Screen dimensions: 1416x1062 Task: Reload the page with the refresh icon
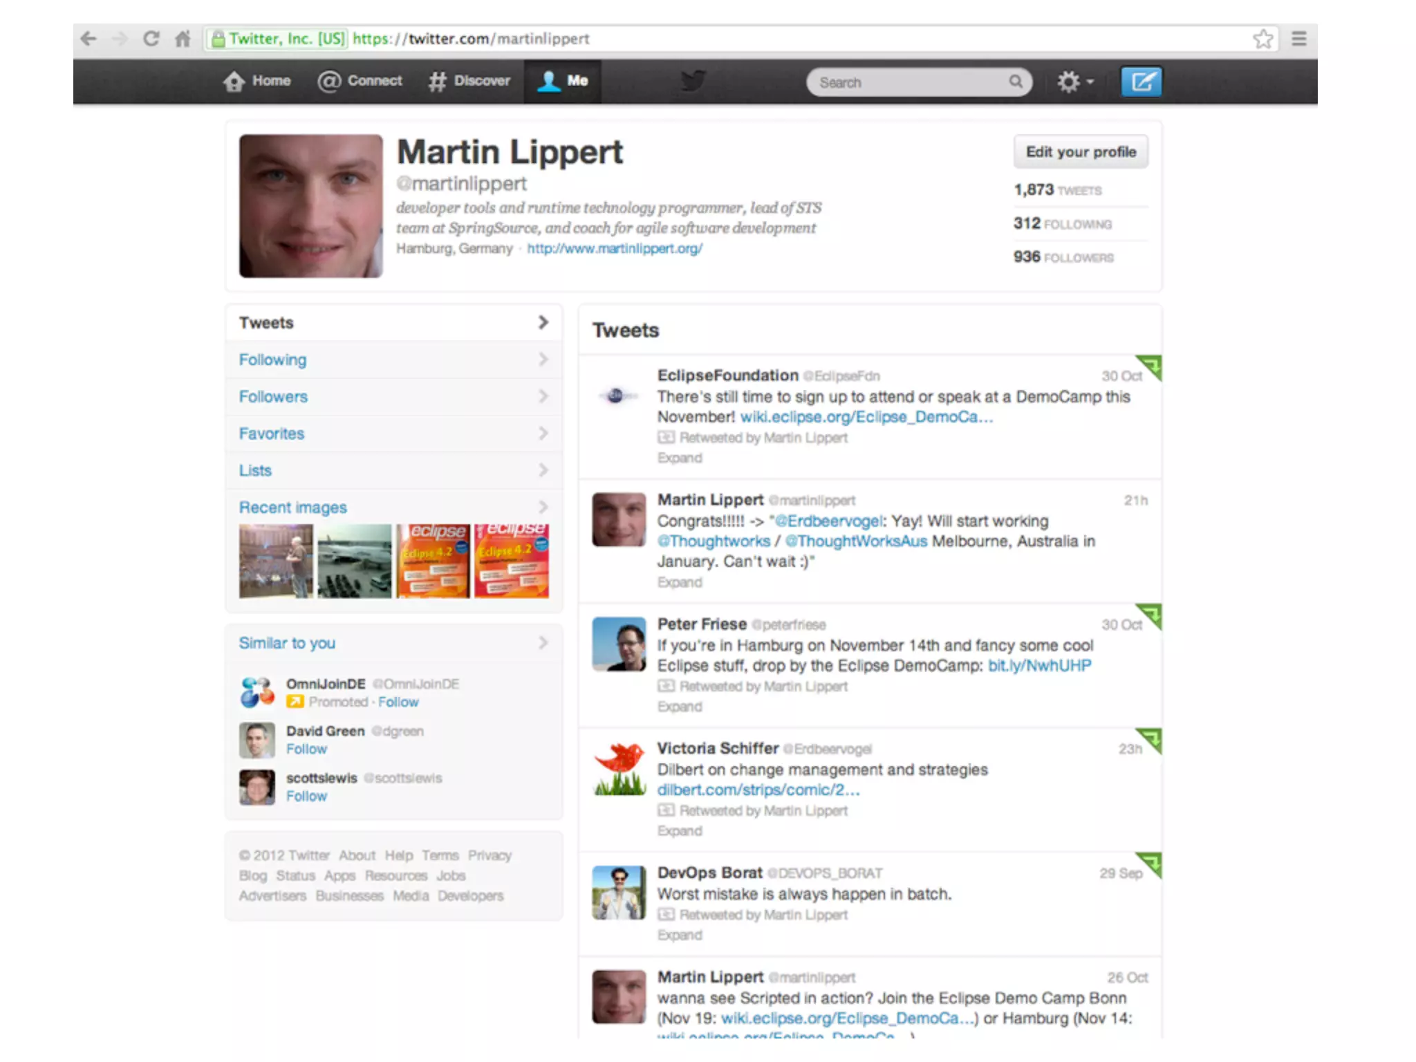(151, 39)
